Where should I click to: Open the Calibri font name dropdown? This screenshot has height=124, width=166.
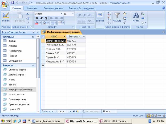tap(61, 14)
